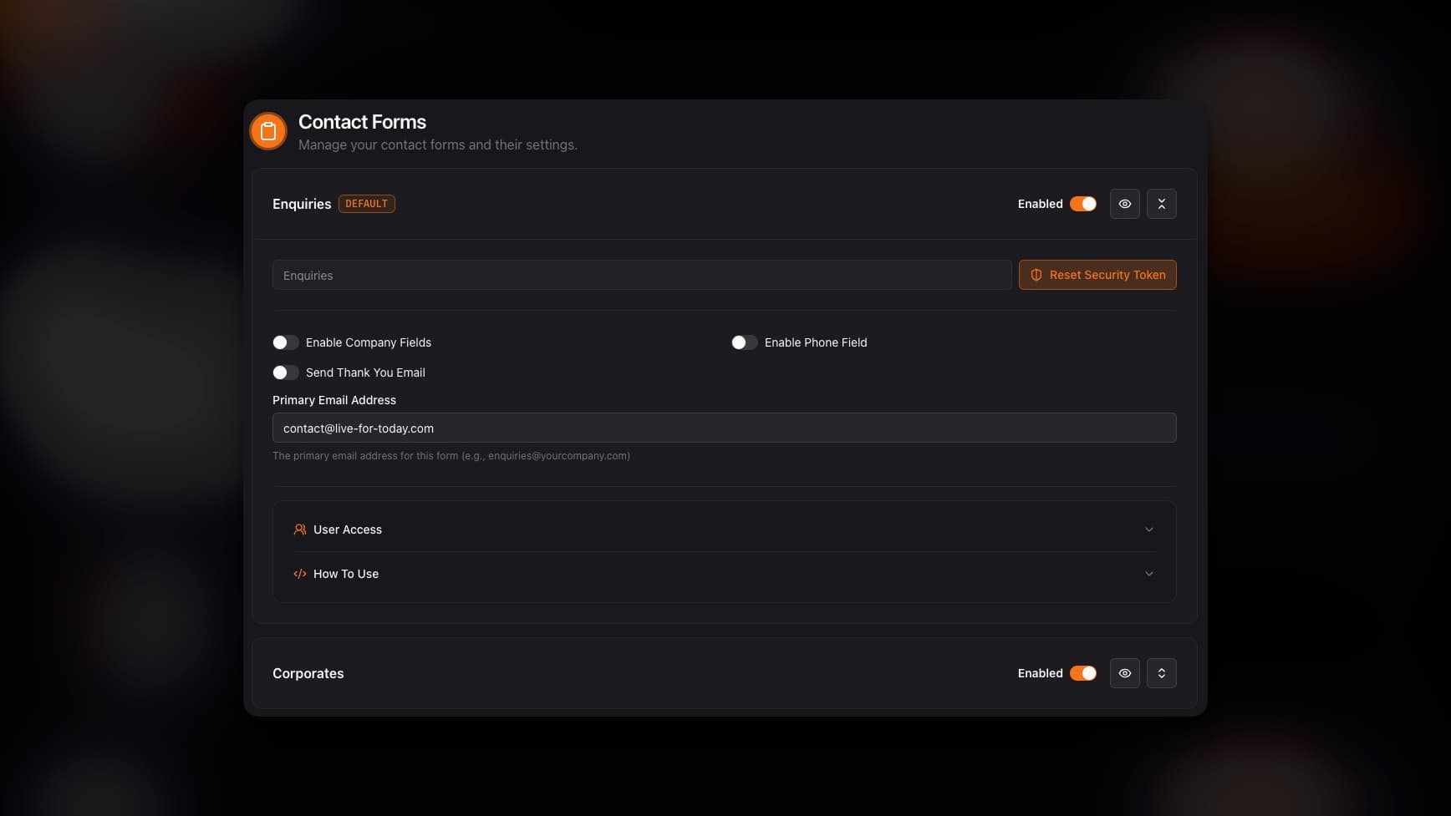Expand the User Access chevron
The image size is (1451, 816).
pos(1149,530)
